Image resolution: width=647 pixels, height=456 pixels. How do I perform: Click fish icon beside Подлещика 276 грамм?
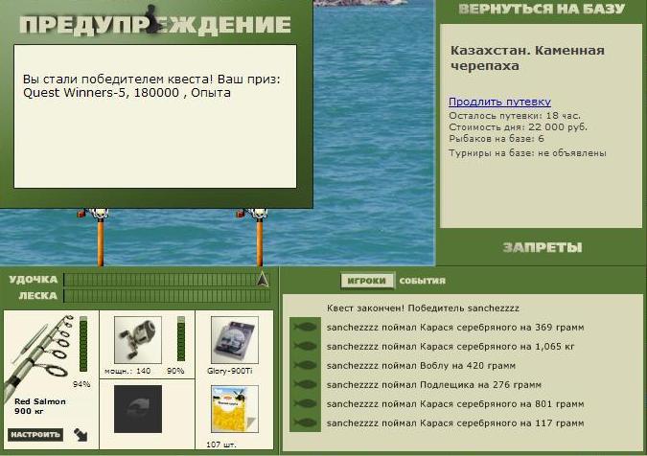coord(305,384)
